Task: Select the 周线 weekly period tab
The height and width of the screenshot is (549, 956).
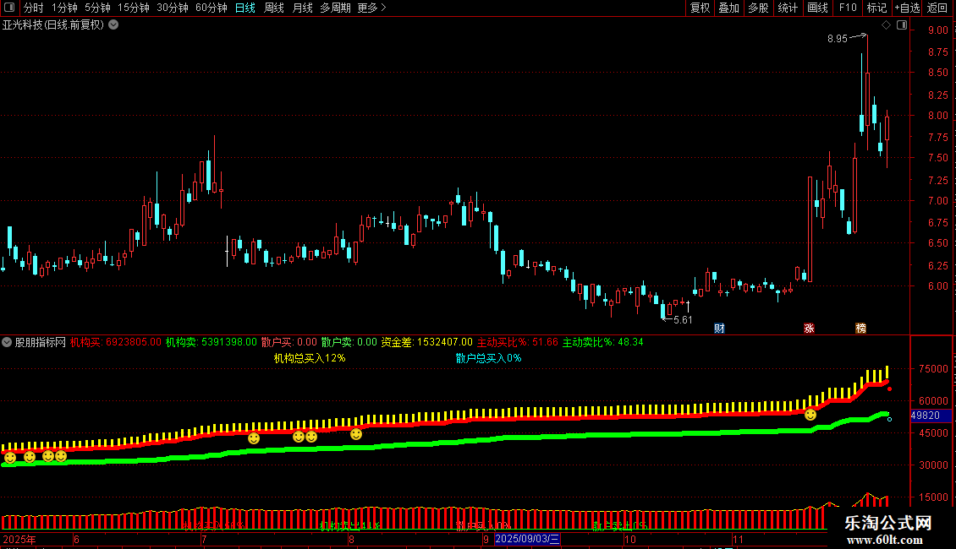Action: 274,8
